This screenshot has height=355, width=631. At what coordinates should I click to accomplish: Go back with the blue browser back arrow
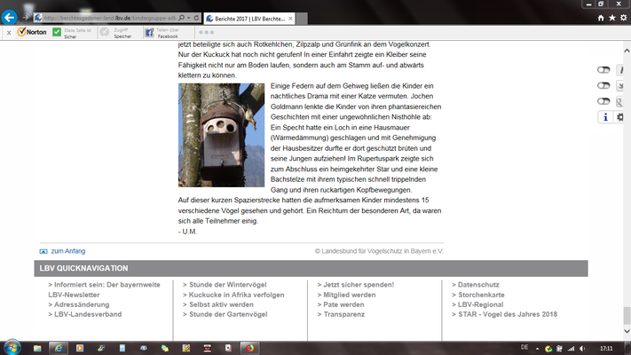(x=9, y=18)
